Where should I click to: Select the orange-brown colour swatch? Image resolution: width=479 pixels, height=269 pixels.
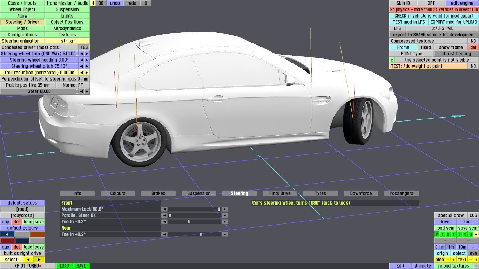point(37,234)
